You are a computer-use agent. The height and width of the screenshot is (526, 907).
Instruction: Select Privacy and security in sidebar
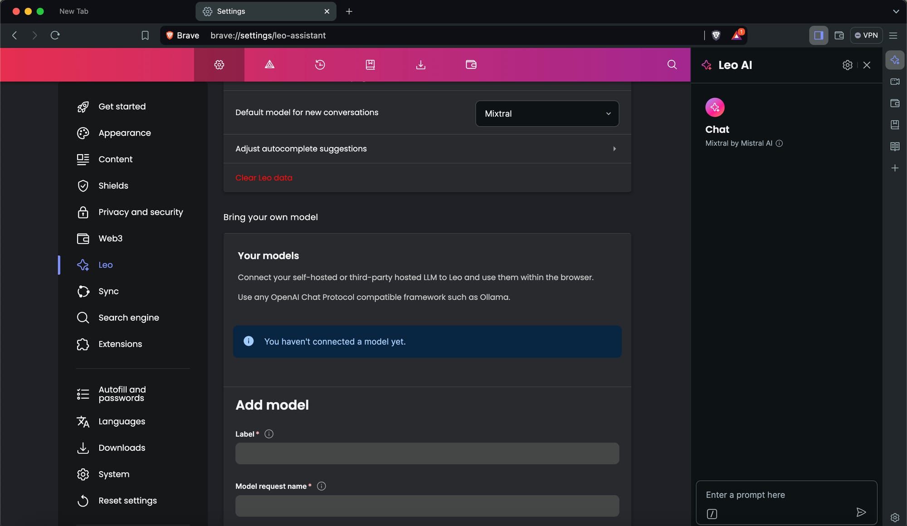coord(141,212)
